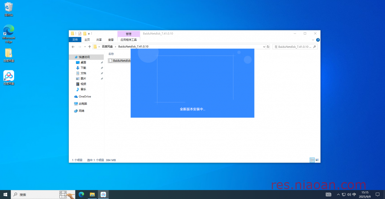The height and width of the screenshot is (199, 385).
Task: Launch Microsoft Edge from the desktop shortcut
Action: coord(9,33)
